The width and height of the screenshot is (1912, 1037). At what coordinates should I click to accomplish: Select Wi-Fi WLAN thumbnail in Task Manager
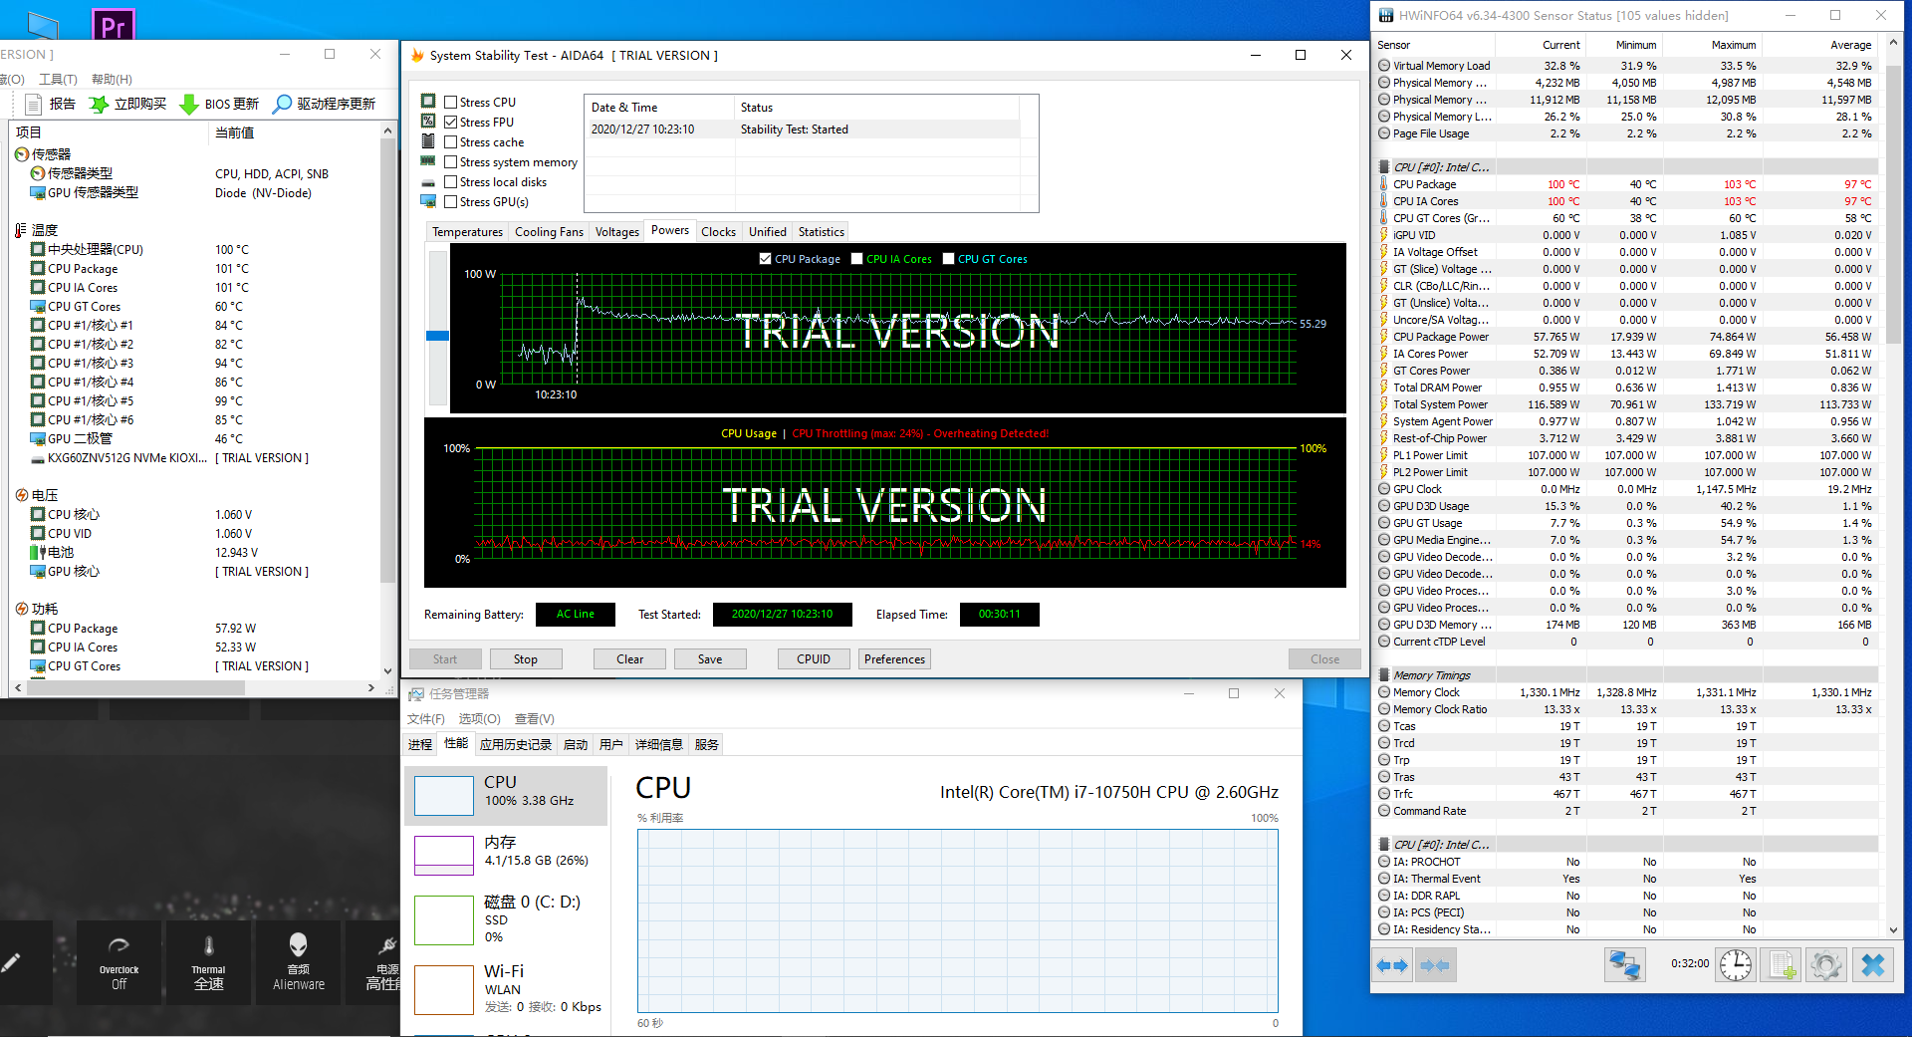[x=444, y=990]
